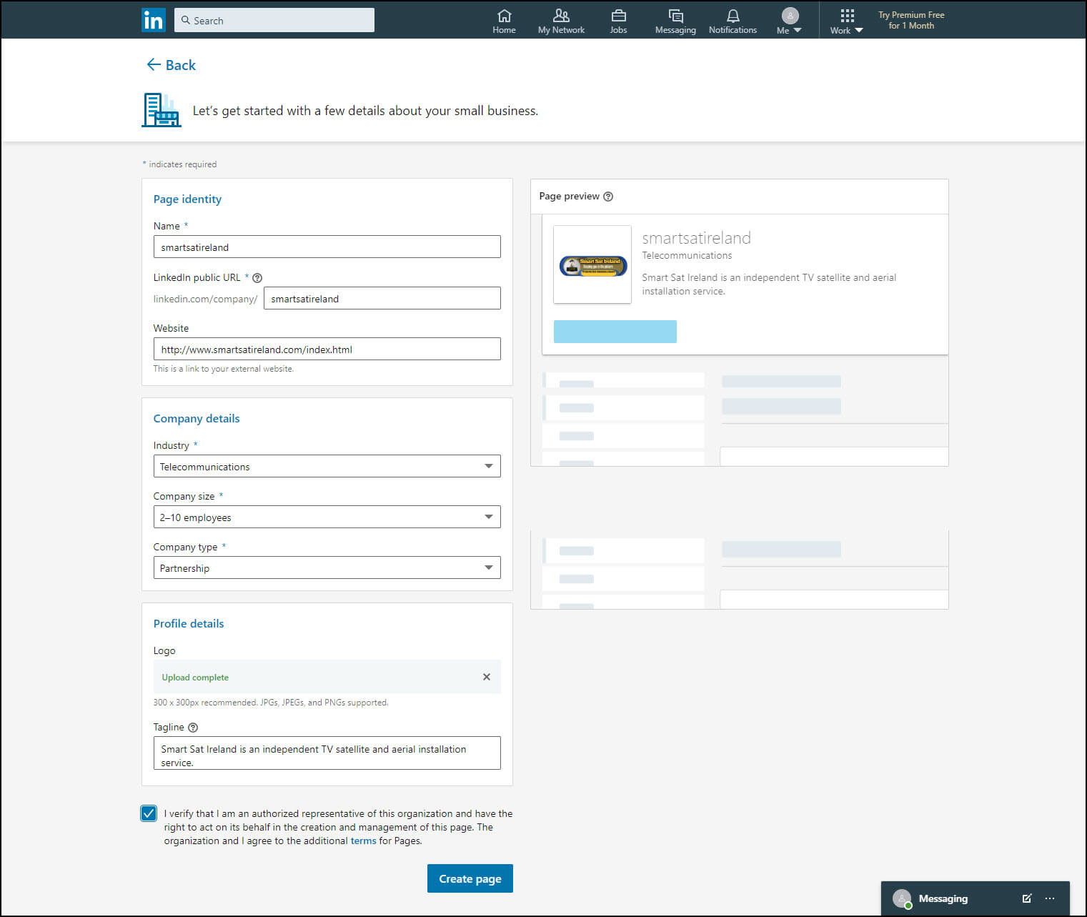Click the help icon beside Tagline
1087x917 pixels.
coord(193,728)
